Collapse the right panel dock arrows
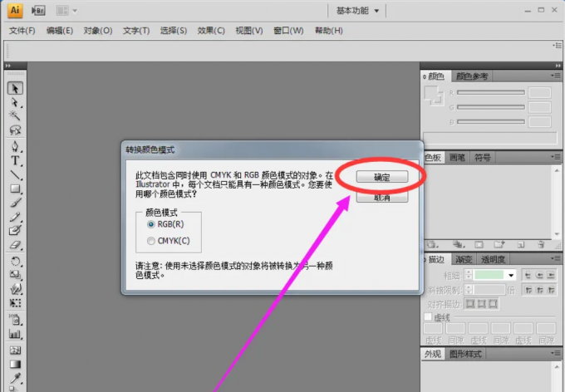The width and height of the screenshot is (565, 392). coord(558,66)
